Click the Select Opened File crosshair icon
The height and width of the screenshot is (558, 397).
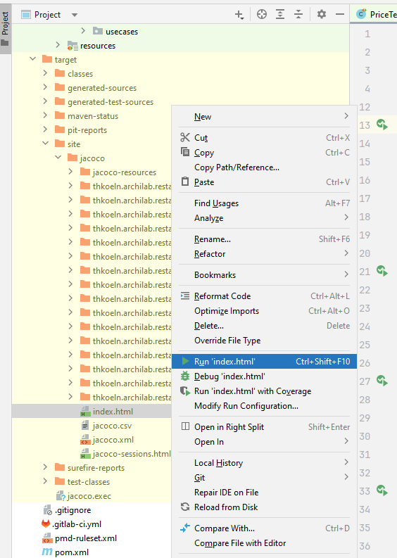262,14
